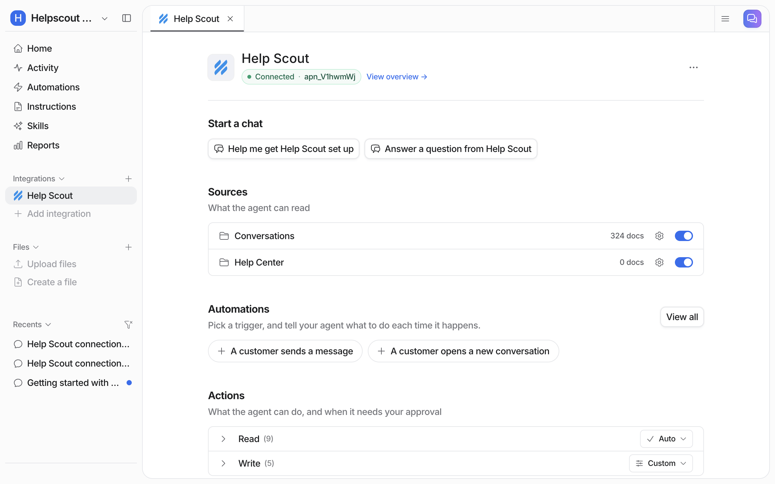775x484 pixels.
Task: Close the Help Scout tab
Action: (230, 19)
